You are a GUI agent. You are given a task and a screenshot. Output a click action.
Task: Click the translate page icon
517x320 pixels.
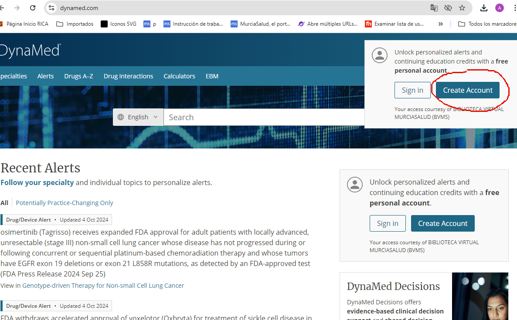click(434, 8)
